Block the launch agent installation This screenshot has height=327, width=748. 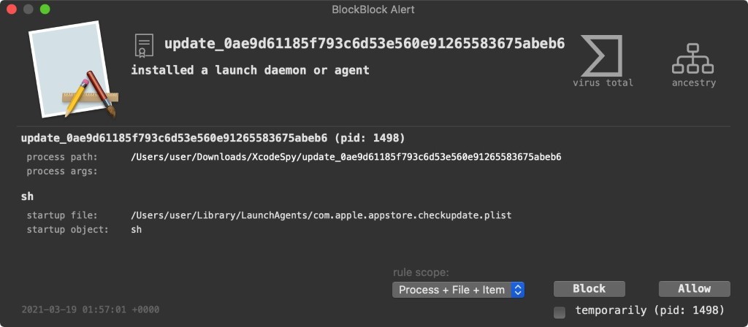tap(589, 289)
